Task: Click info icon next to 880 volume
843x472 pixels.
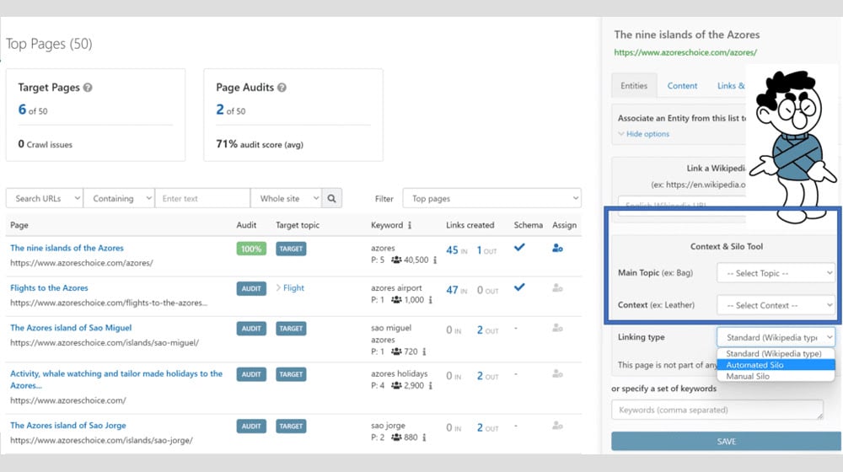Action: coord(424,437)
